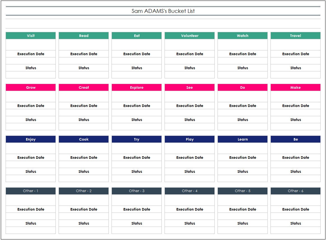Select the Status field under Play

tap(189, 171)
